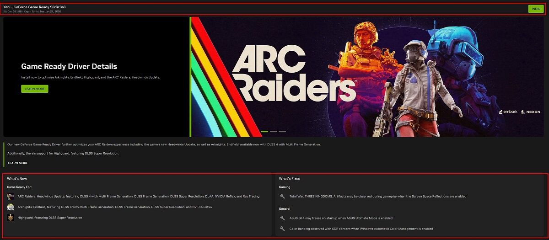Click the wrench icon beside the ASUS G14 fix
This screenshot has width=549, height=240.
(282, 218)
